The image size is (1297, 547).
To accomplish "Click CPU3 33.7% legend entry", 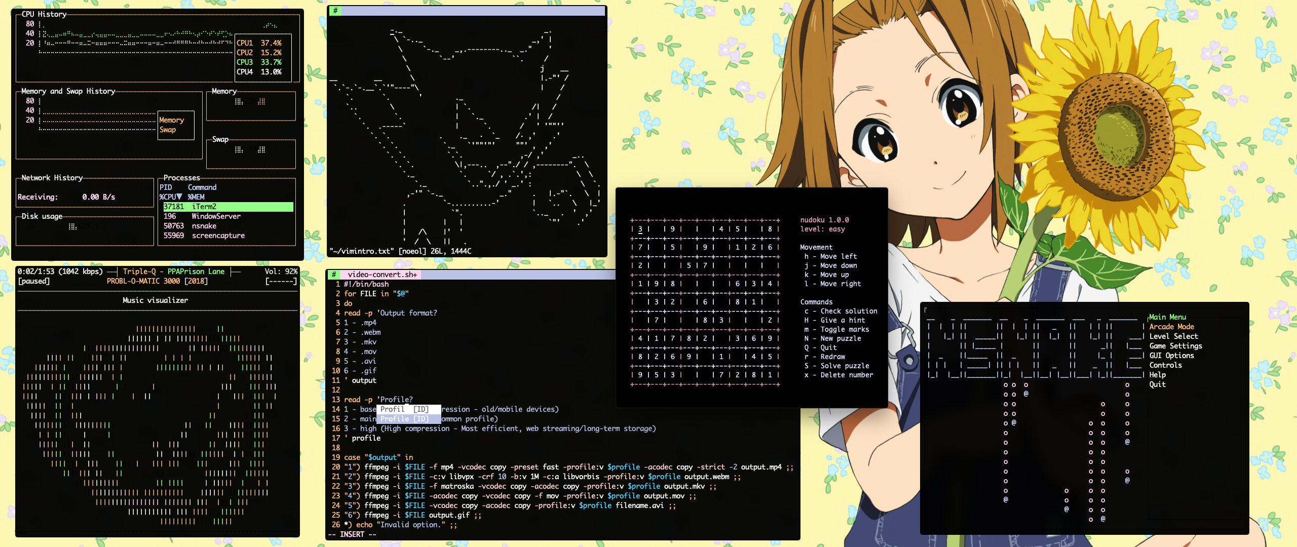I will click(259, 62).
